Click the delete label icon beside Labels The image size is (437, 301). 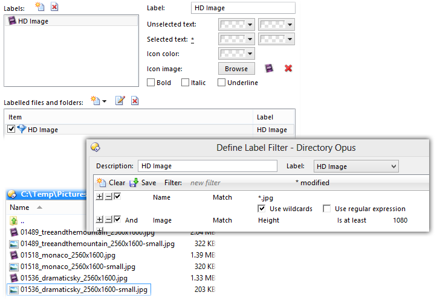[x=54, y=7]
